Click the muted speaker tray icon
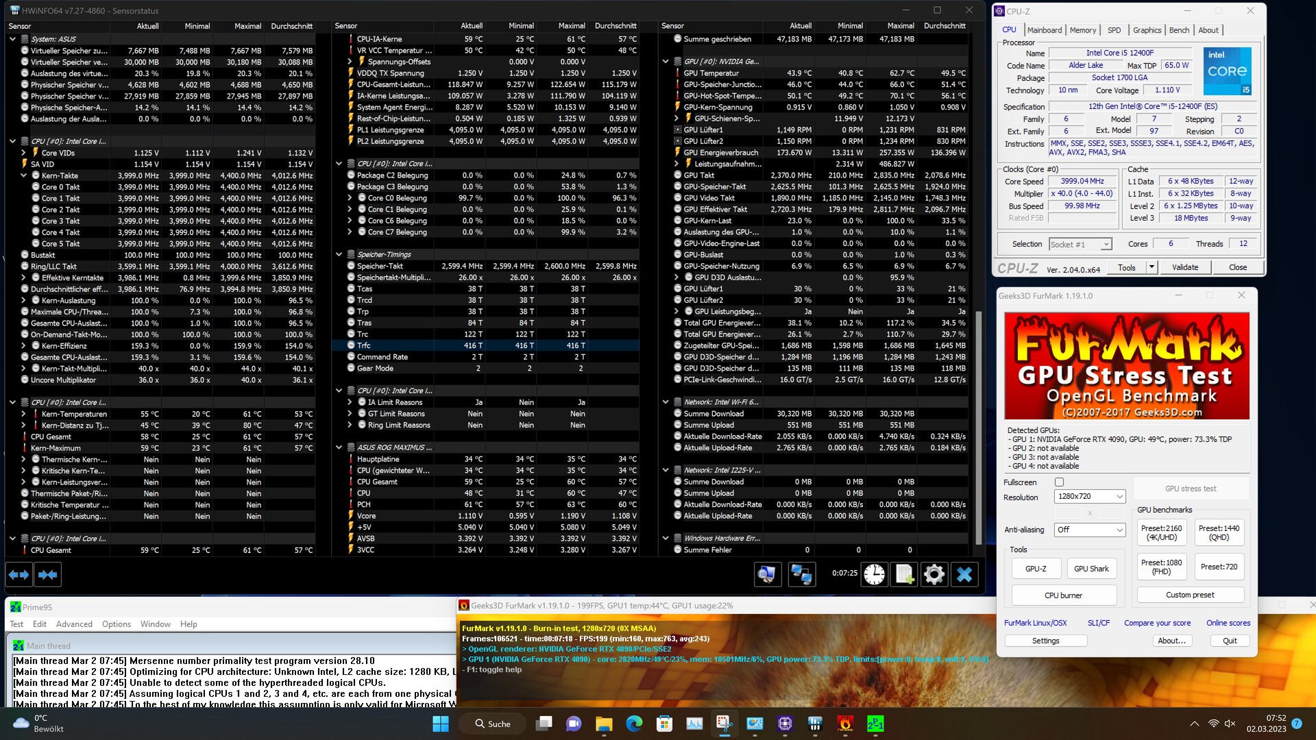 [x=1230, y=724]
